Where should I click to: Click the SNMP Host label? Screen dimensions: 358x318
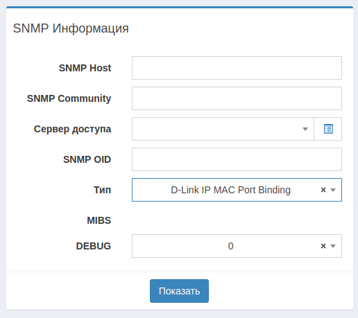(85, 68)
